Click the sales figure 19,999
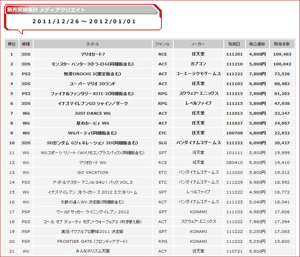The width and height of the screenshot is (300, 257). coord(282,153)
